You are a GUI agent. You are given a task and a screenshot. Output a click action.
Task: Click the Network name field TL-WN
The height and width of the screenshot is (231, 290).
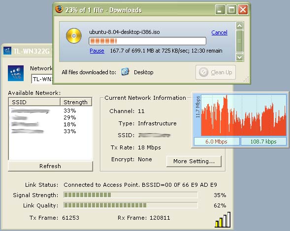(42, 79)
